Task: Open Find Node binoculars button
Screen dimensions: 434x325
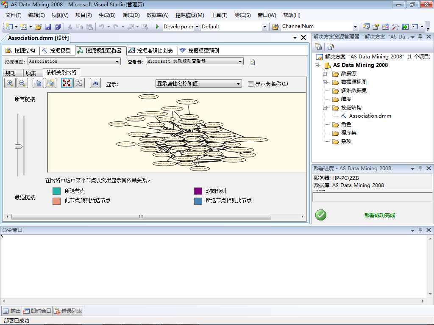Action: (x=95, y=83)
